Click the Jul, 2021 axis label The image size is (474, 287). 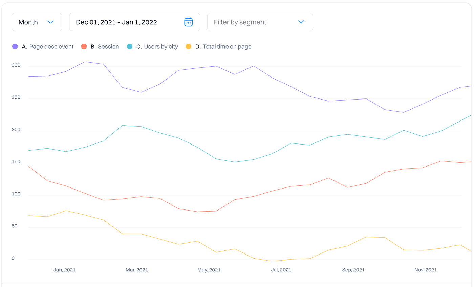coord(281,270)
